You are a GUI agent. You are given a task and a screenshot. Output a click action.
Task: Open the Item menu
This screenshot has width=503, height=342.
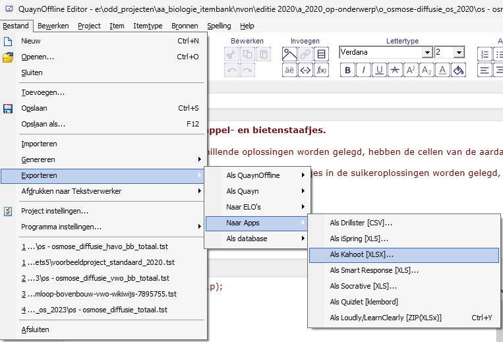tap(117, 26)
